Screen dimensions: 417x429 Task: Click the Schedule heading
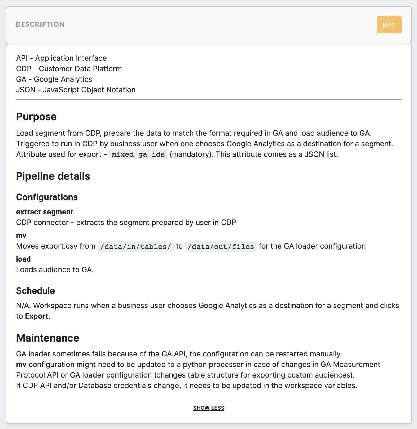35,291
